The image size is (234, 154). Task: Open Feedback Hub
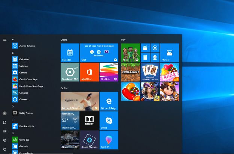(x=23, y=126)
